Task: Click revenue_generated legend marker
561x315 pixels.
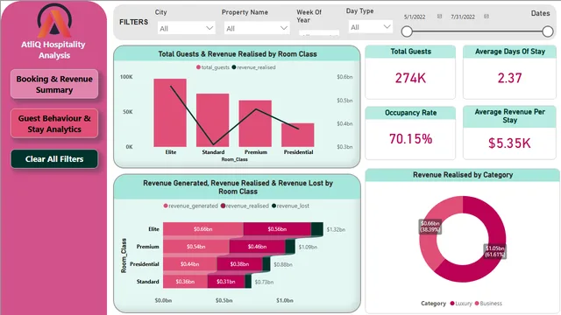Action: click(x=166, y=206)
